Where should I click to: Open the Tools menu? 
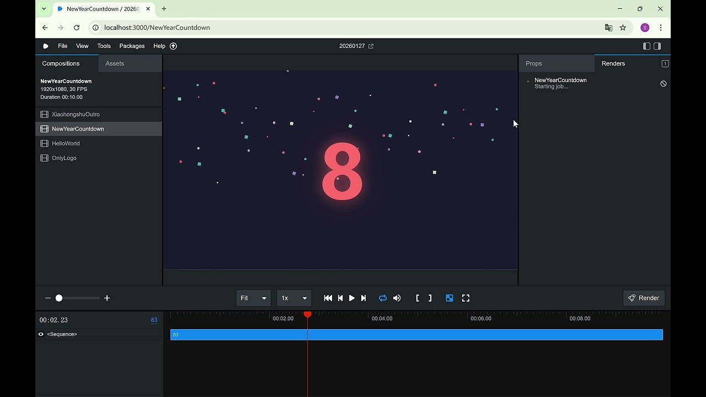104,46
